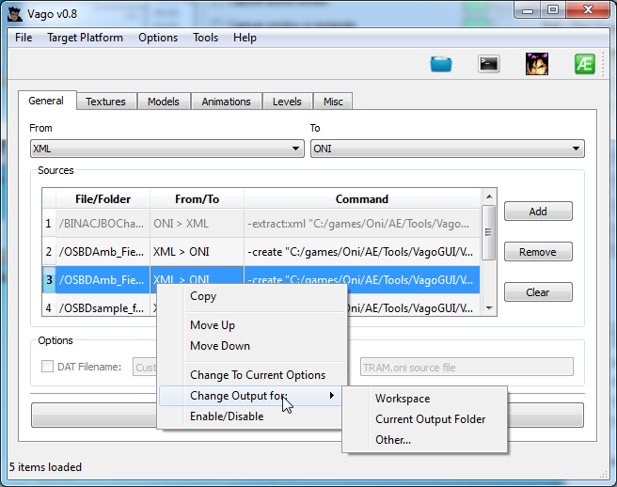Open the command console toolbar icon
This screenshot has width=617, height=487.
pyautogui.click(x=489, y=64)
